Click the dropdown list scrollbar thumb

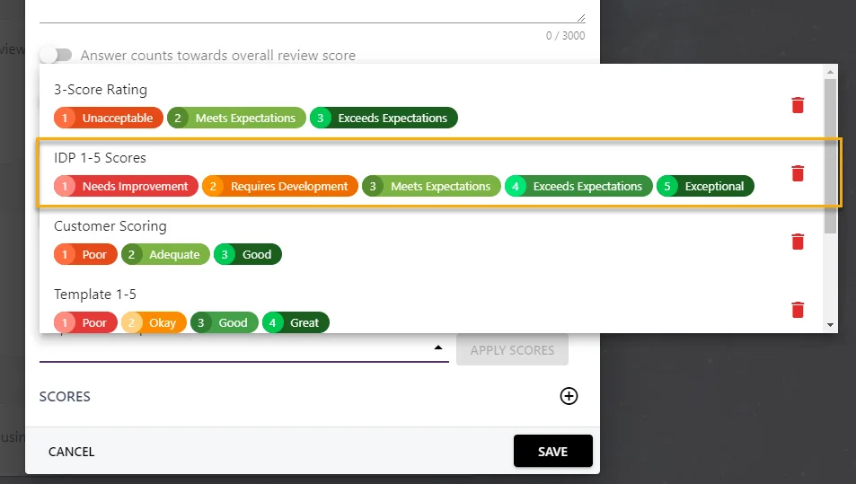pos(830,155)
